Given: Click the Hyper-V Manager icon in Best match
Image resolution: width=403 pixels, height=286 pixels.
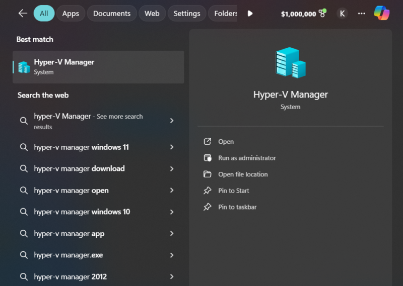Looking at the screenshot, I should point(24,67).
